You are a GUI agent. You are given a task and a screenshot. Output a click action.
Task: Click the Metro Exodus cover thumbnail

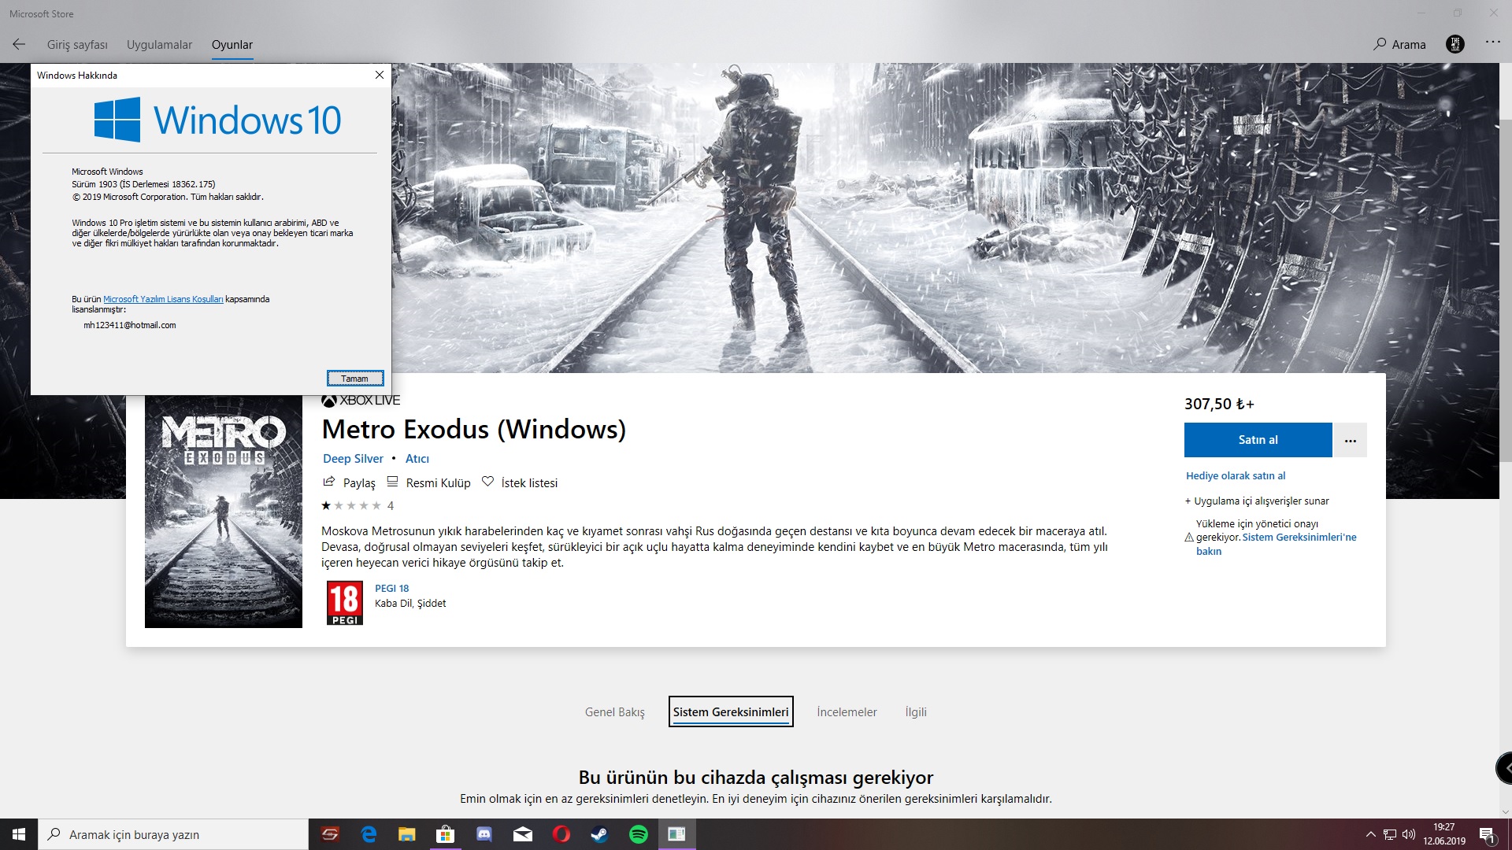coord(224,512)
